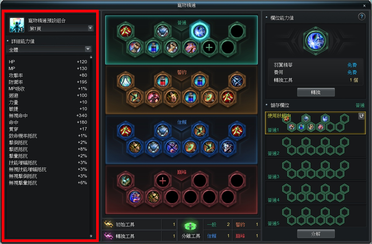Click the 轉換 button
The width and height of the screenshot is (372, 244).
click(x=316, y=92)
